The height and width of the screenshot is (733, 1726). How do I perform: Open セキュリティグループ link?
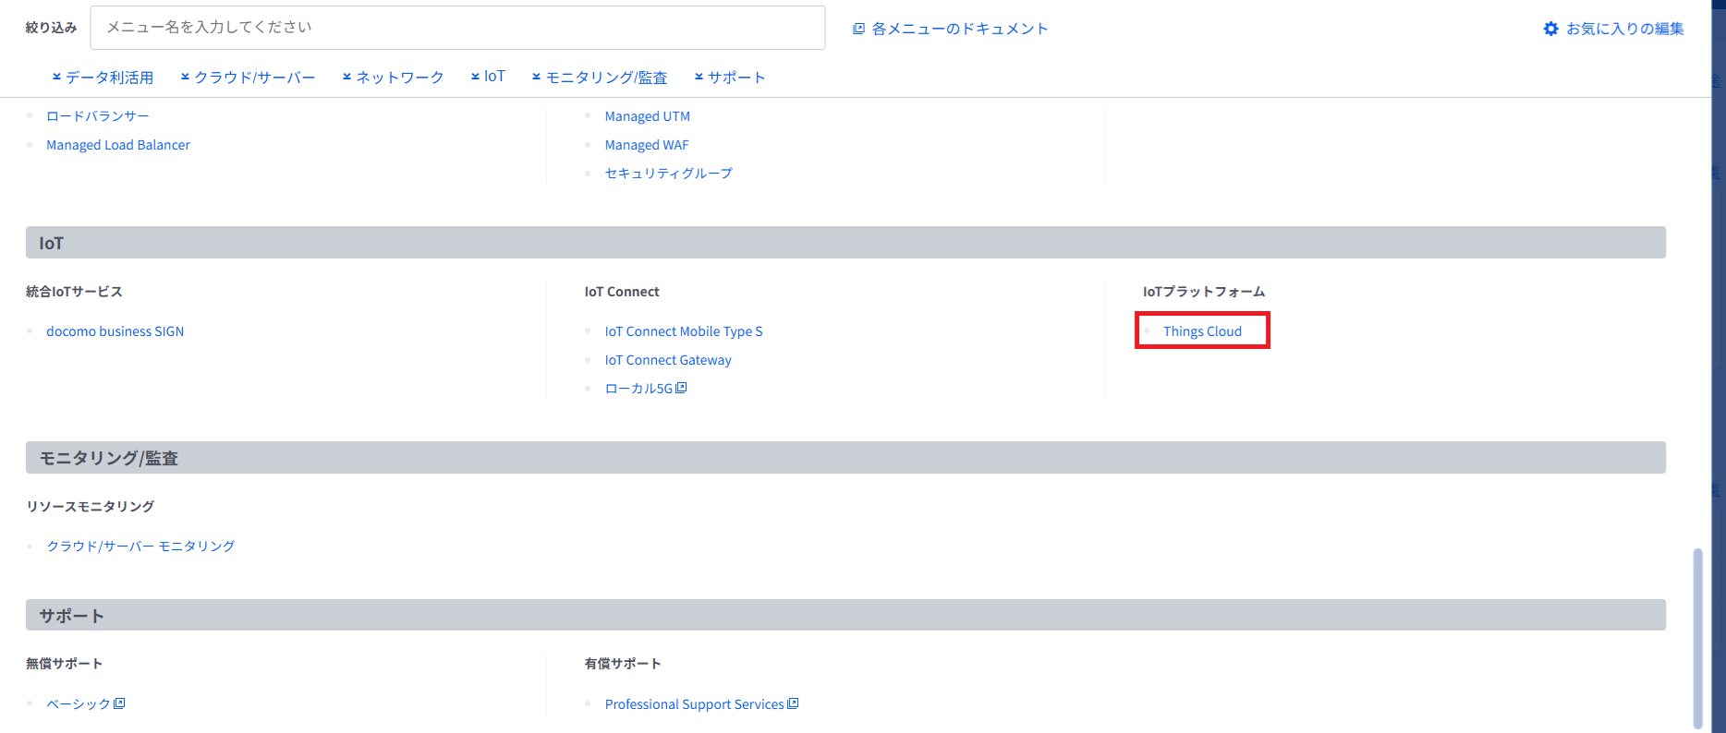point(668,173)
